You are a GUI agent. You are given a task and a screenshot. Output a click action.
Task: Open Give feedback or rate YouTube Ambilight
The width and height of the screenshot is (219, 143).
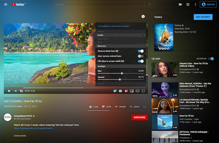(113, 26)
